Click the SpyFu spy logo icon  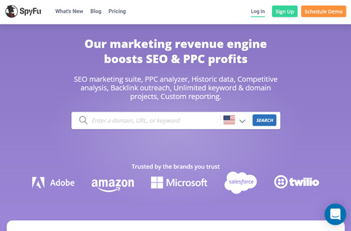click(12, 12)
